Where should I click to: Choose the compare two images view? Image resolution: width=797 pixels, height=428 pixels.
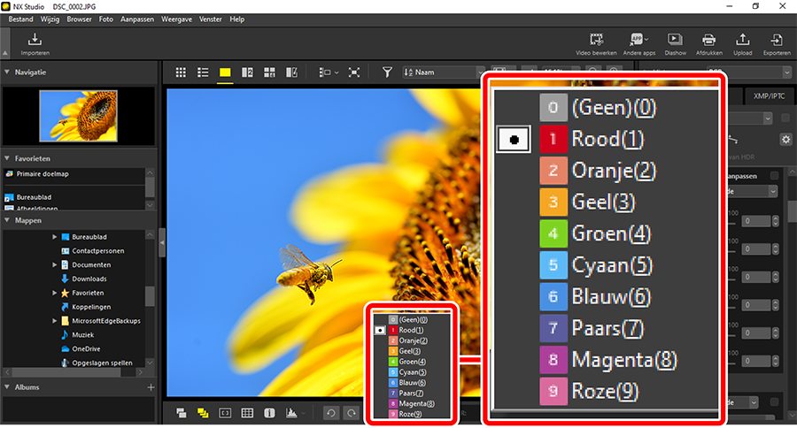pos(247,73)
